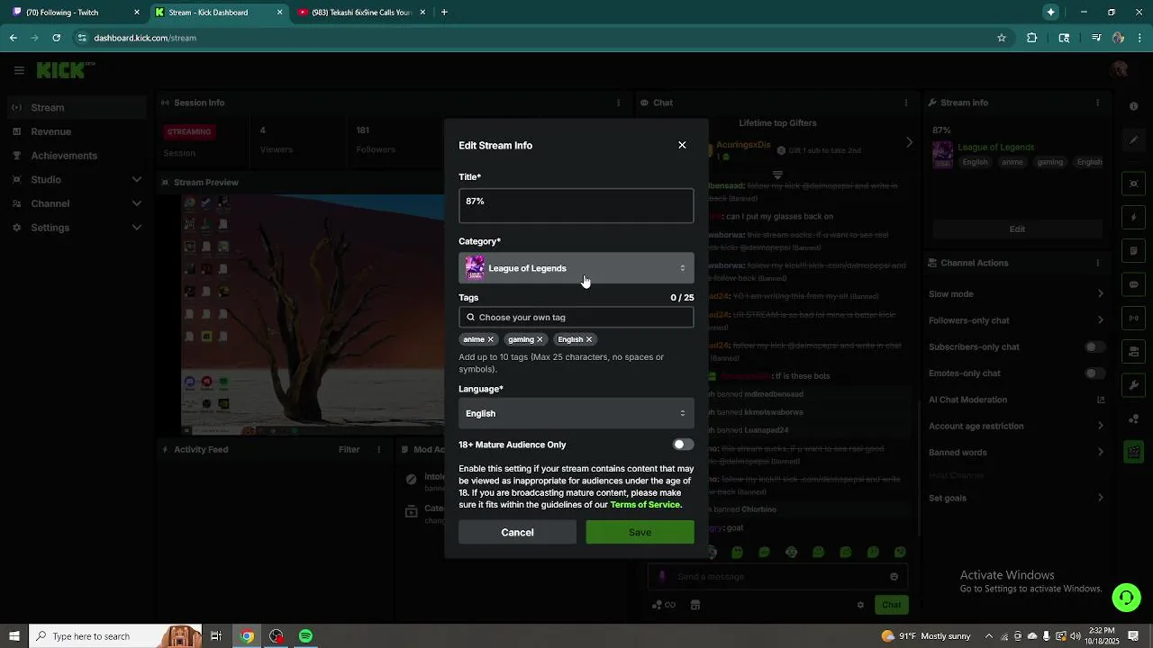The width and height of the screenshot is (1153, 648).
Task: Click the taskbar search box
Action: point(115,636)
